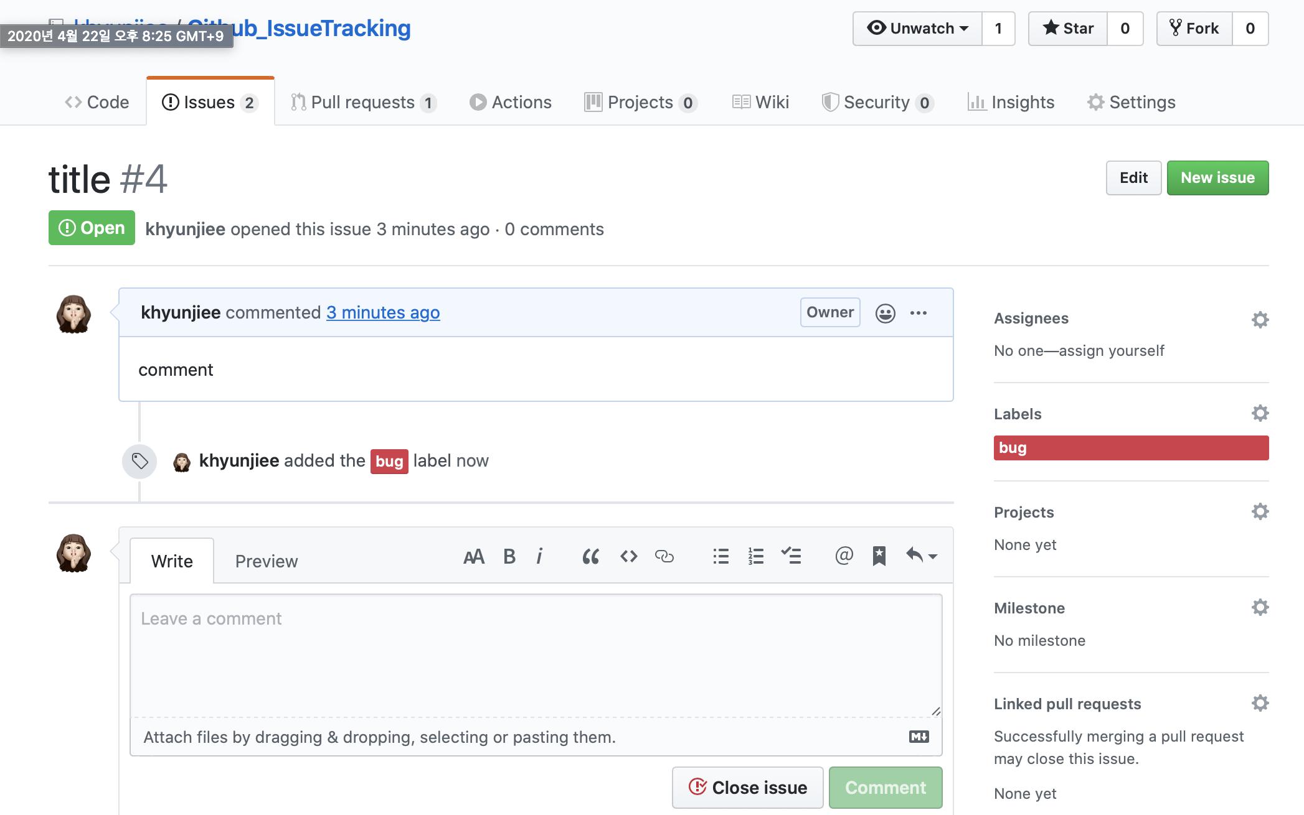Click the italic formatting icon
This screenshot has height=815, width=1304.
coord(539,556)
